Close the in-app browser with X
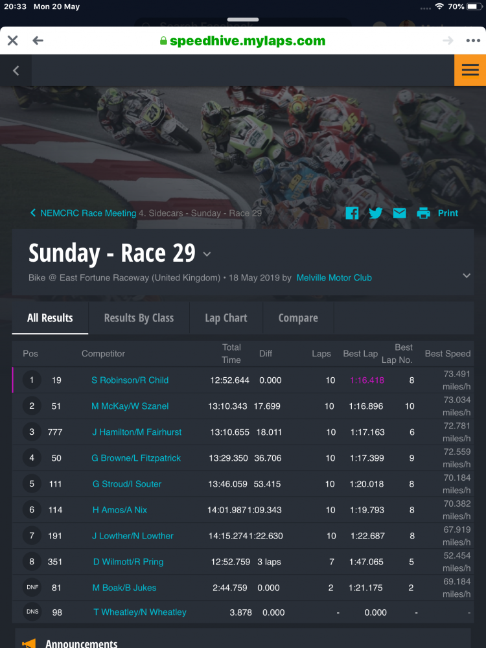 (12, 41)
